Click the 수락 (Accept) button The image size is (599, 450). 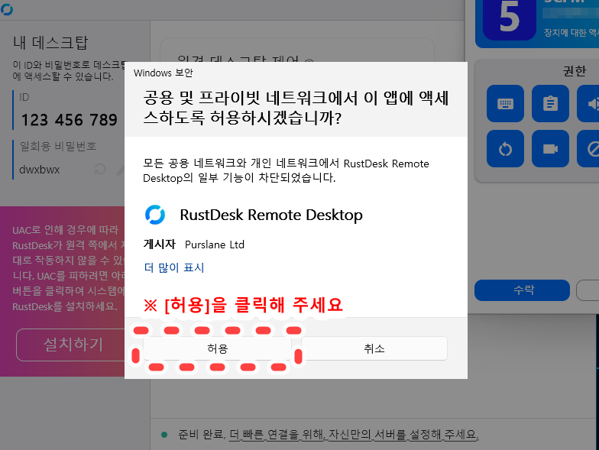pyautogui.click(x=523, y=290)
